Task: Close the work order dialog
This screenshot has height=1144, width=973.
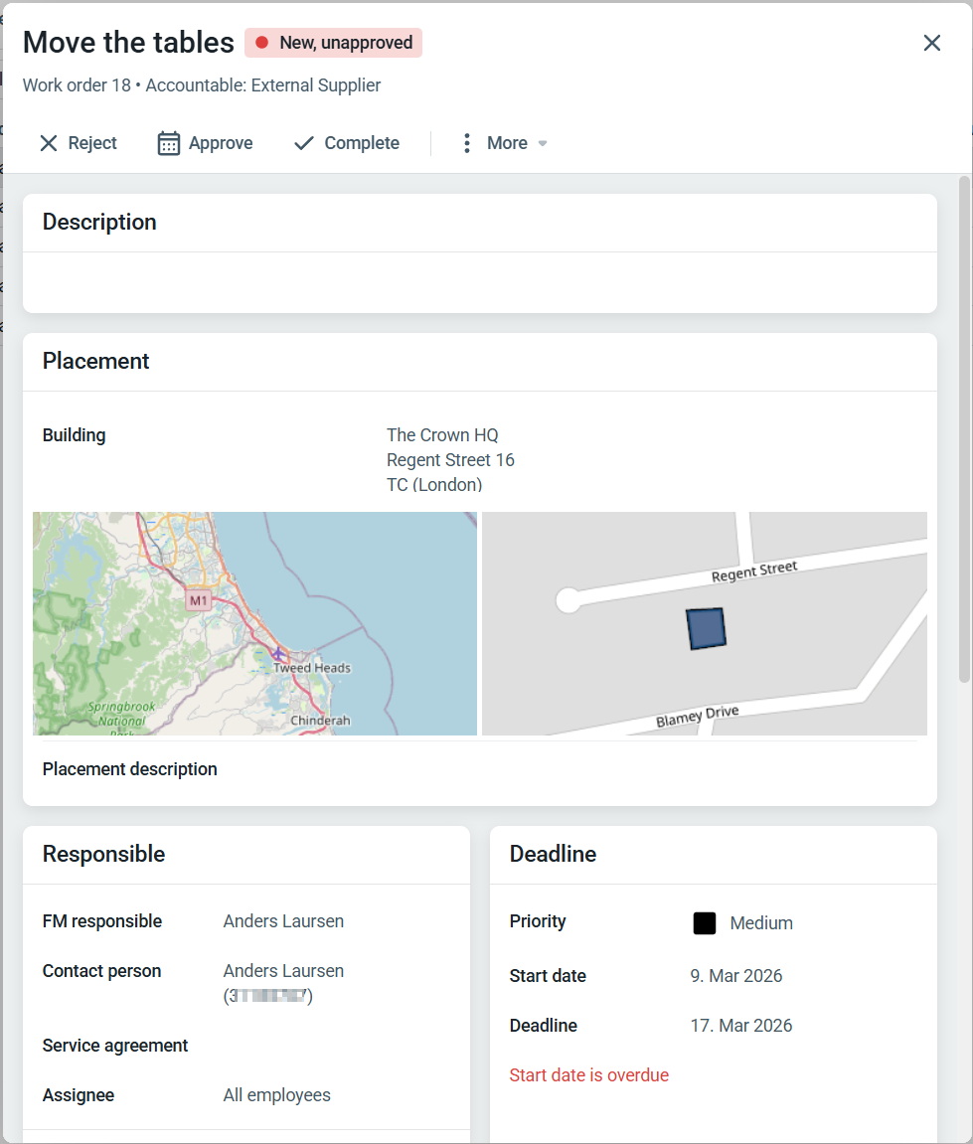Action: [931, 43]
